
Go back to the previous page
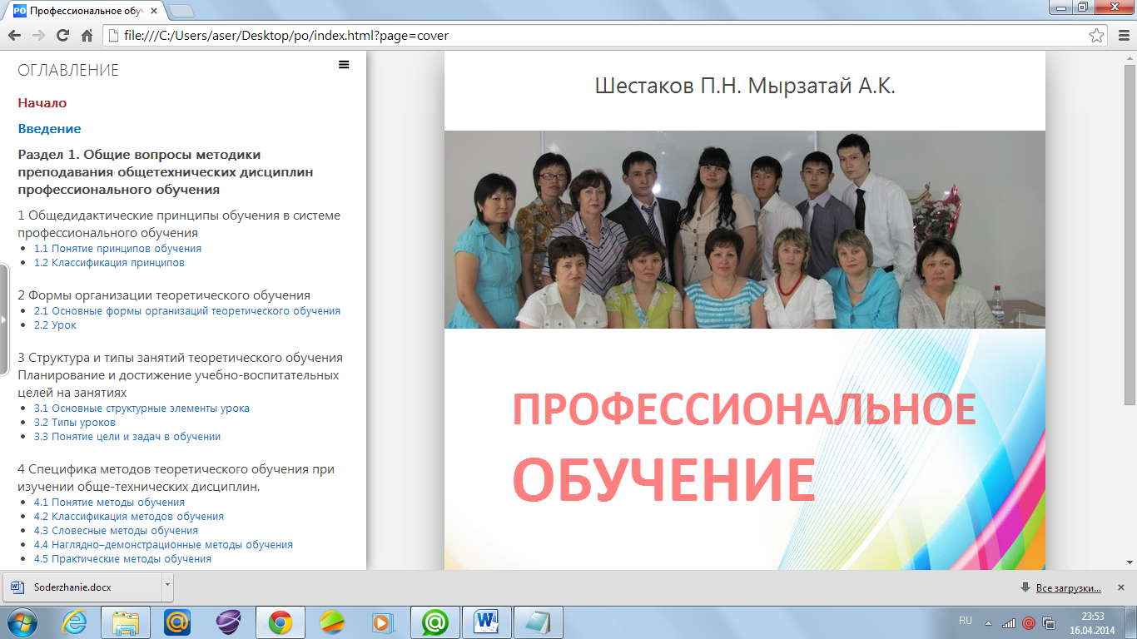coord(14,36)
